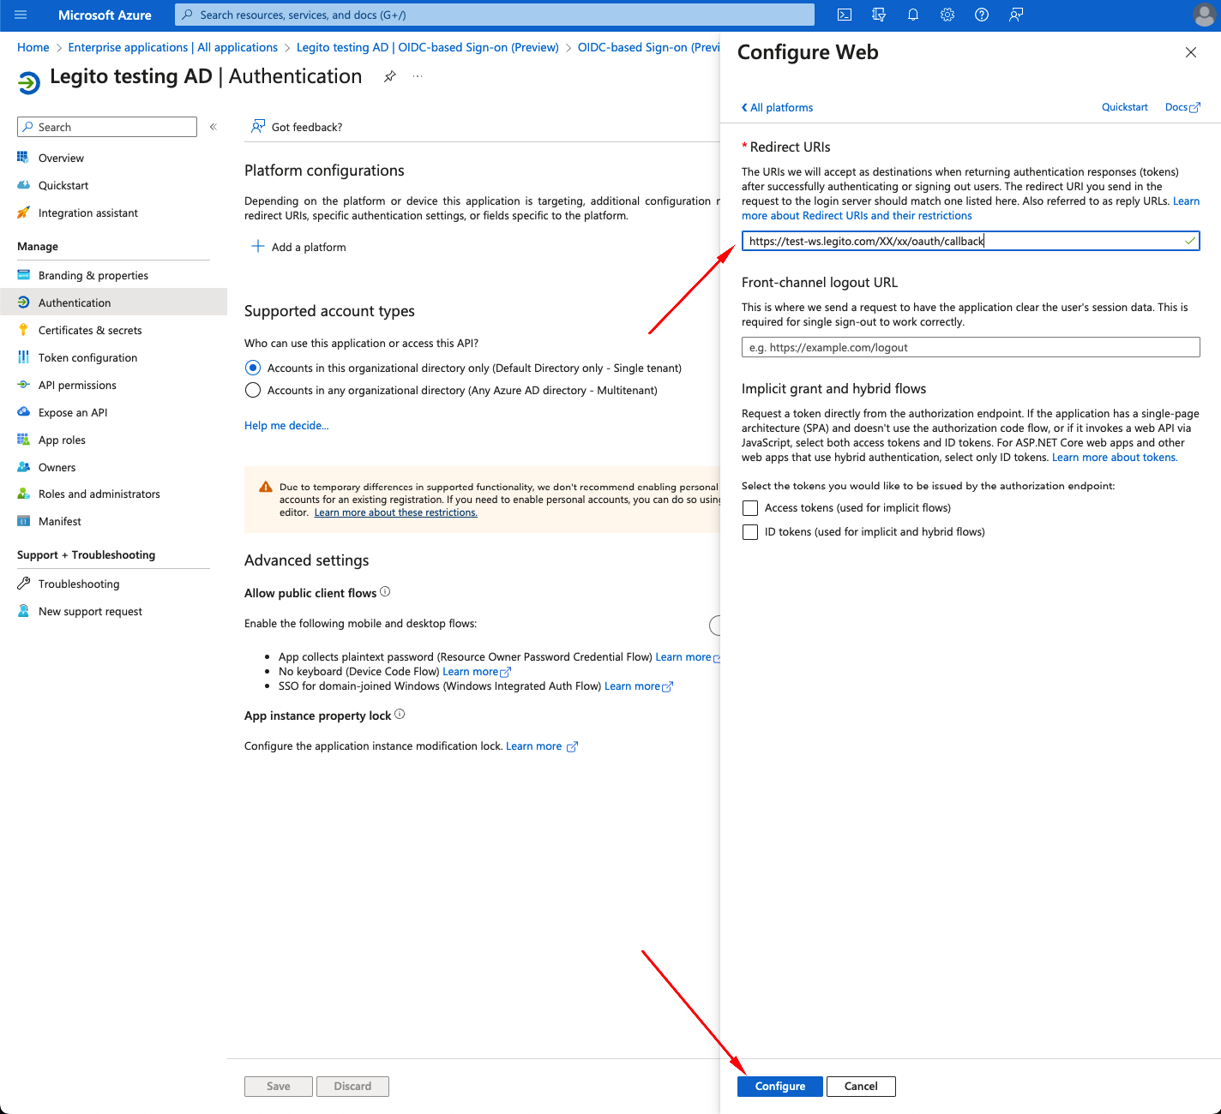Launch Cloud Shell from top bar
The height and width of the screenshot is (1114, 1221).
(845, 15)
